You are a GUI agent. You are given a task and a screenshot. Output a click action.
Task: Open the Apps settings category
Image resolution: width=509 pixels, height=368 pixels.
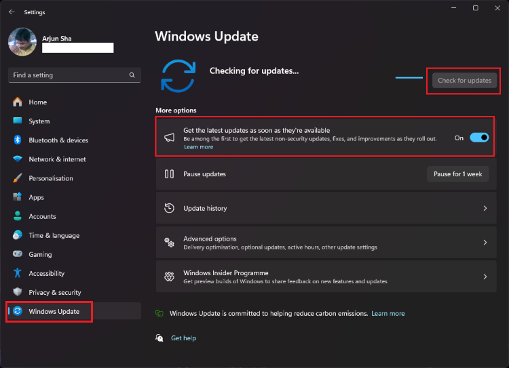[75, 197]
